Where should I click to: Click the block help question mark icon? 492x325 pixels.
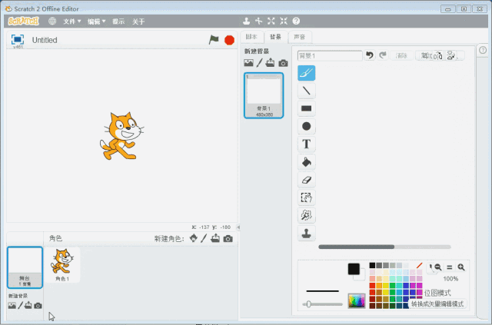296,21
